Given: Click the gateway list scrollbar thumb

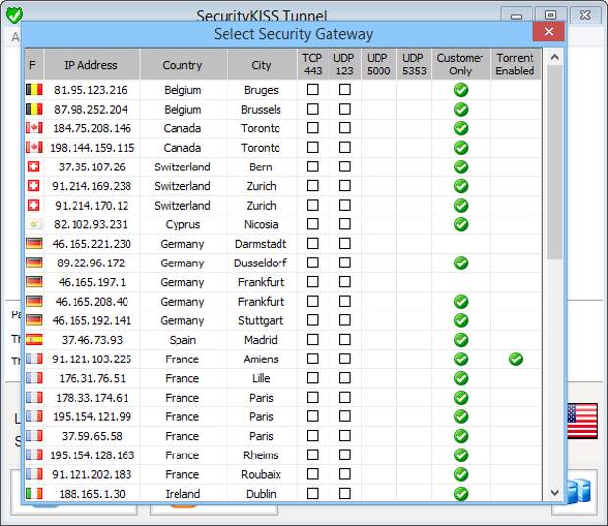Looking at the screenshot, I should click(554, 162).
